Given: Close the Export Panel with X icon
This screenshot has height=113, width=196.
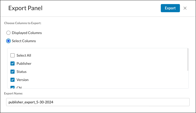Looking at the screenshot, I should [185, 8].
